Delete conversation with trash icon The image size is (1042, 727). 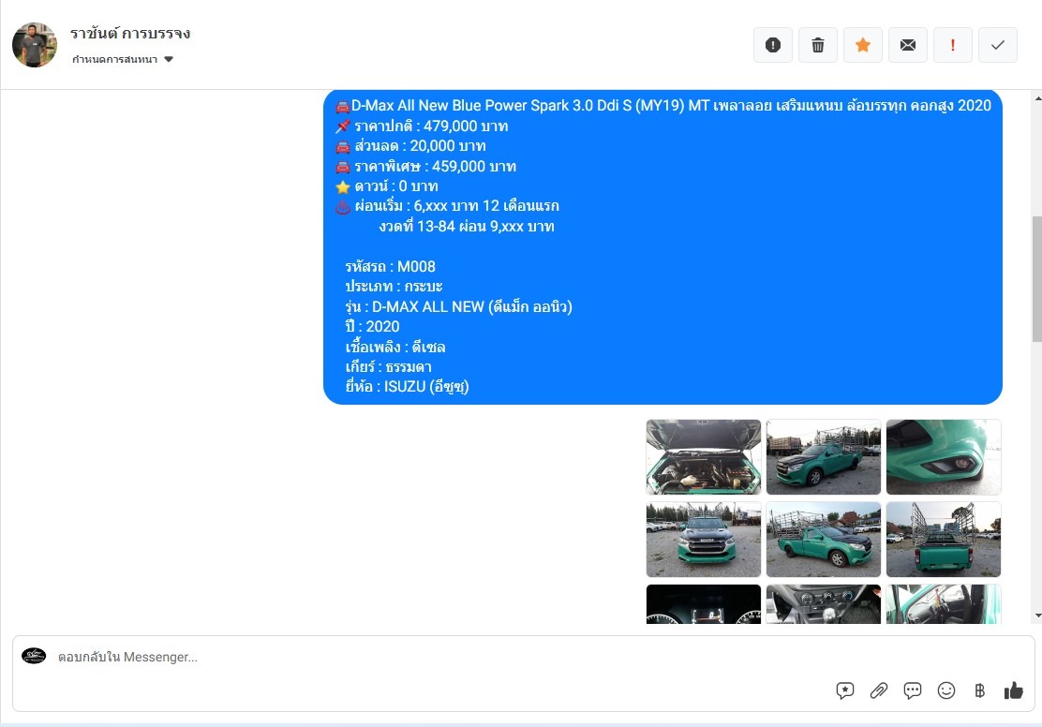pos(817,45)
